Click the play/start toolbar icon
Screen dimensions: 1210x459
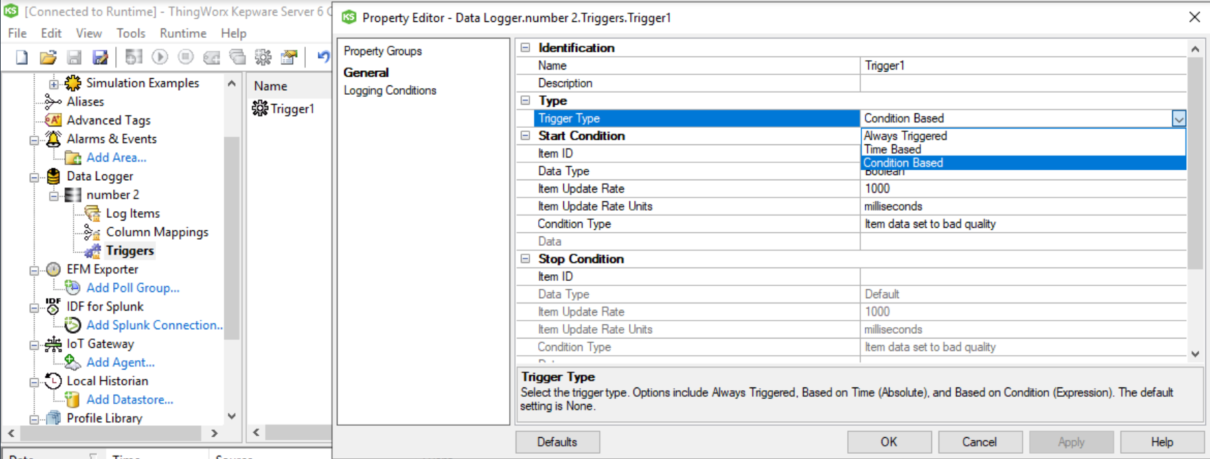click(160, 57)
